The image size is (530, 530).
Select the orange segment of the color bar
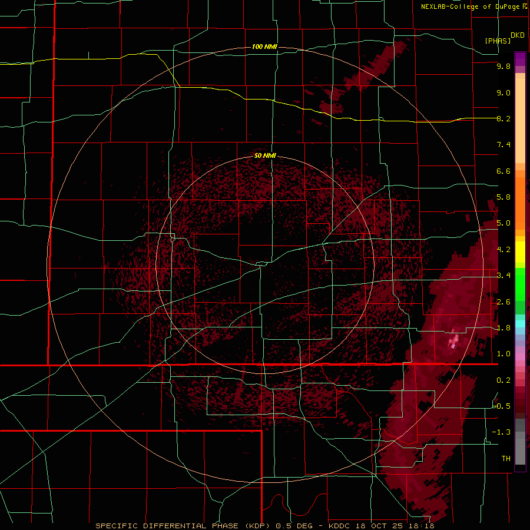coord(520,203)
